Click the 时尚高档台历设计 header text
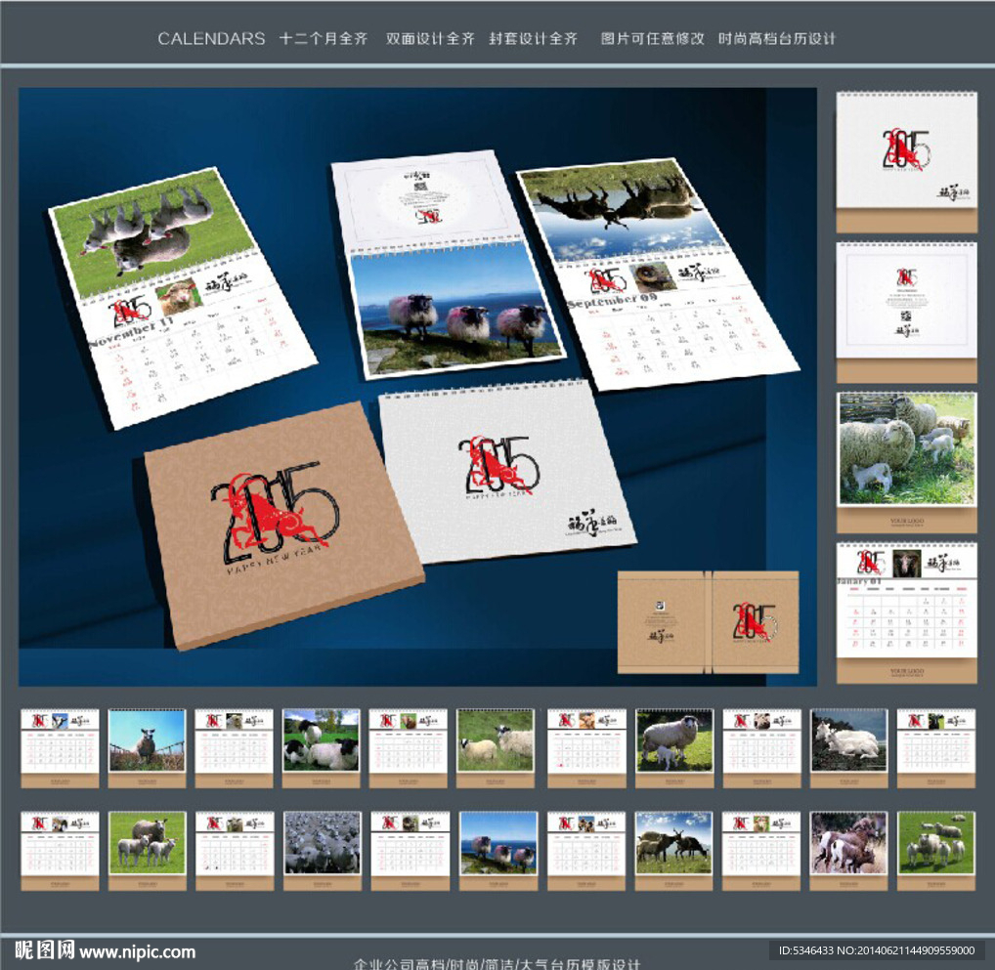This screenshot has height=970, width=995. (x=777, y=39)
